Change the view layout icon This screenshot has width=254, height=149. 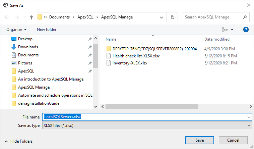[x=225, y=30]
